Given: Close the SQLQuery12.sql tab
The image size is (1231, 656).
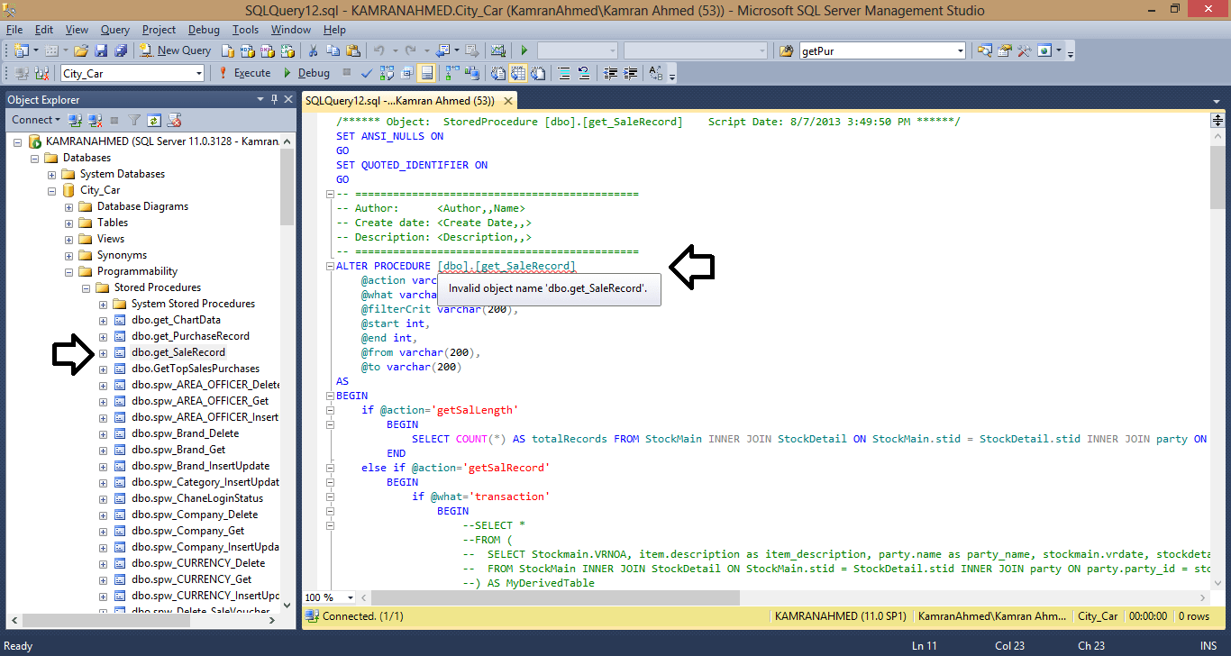Looking at the screenshot, I should (508, 101).
